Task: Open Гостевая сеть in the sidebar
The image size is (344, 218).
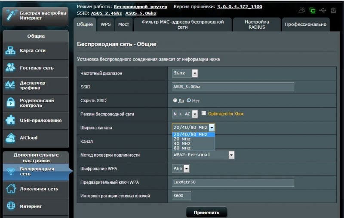Action: [x=36, y=68]
